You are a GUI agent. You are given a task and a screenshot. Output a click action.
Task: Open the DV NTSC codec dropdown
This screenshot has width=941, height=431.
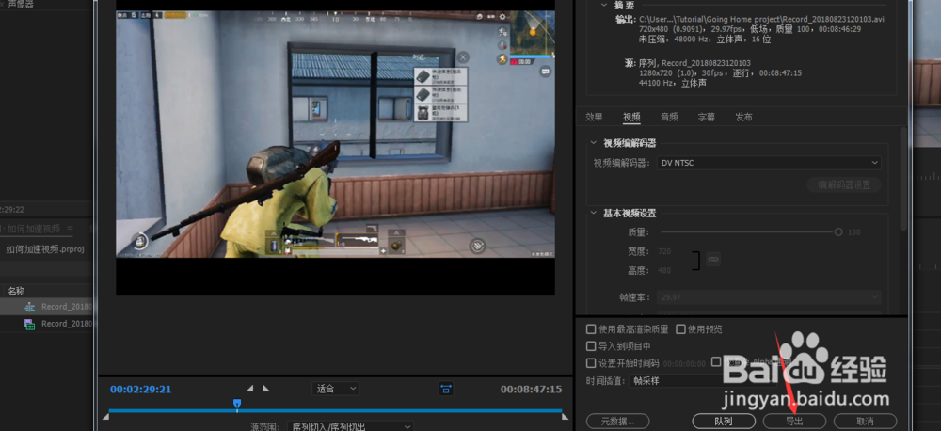[x=769, y=163]
